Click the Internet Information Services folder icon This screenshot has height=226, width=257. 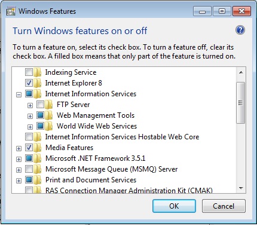[38, 94]
